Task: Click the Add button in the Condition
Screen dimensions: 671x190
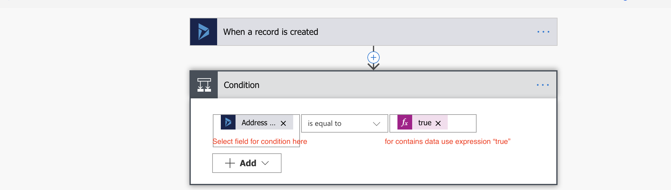Action: [247, 163]
